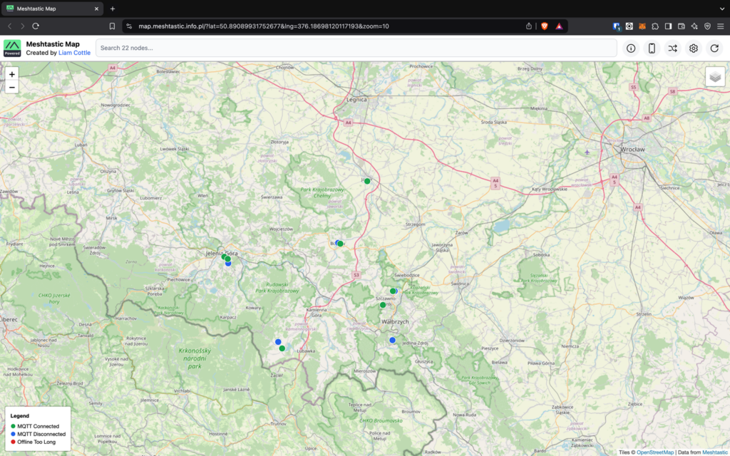Open the Liam Cottle link
The height and width of the screenshot is (456, 730).
point(74,53)
